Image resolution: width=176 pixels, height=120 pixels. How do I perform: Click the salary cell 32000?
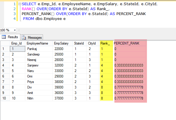[62, 65]
